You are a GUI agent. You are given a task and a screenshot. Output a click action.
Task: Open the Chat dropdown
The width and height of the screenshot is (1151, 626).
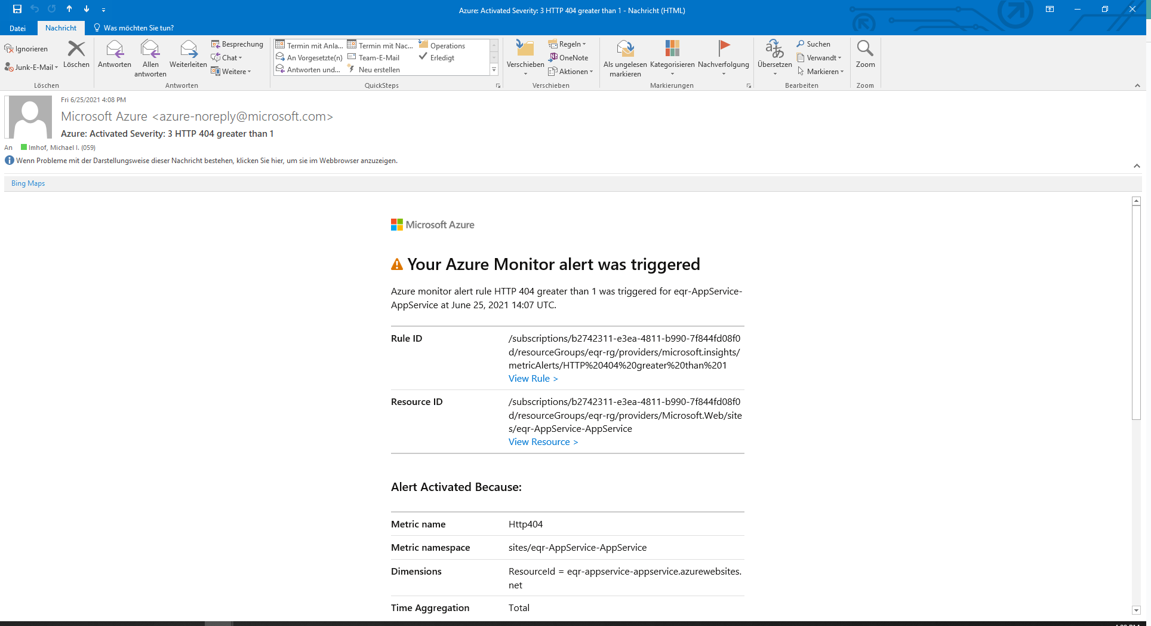point(227,58)
